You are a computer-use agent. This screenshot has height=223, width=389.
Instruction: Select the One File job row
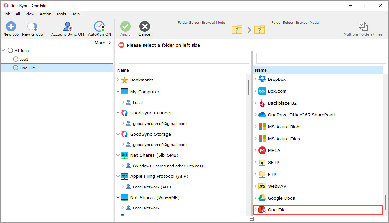57,68
